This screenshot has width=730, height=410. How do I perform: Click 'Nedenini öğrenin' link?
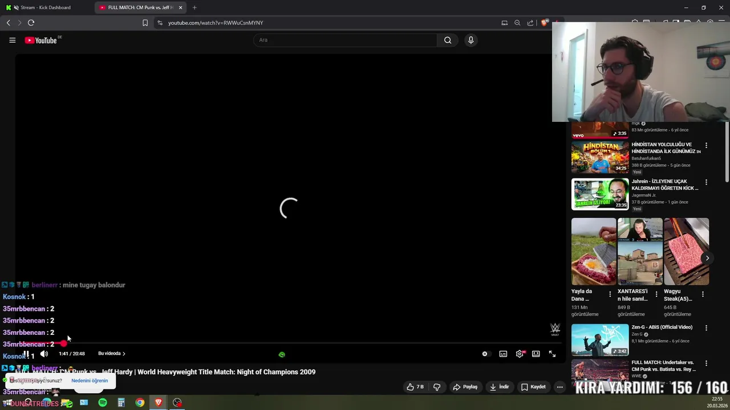point(90,380)
